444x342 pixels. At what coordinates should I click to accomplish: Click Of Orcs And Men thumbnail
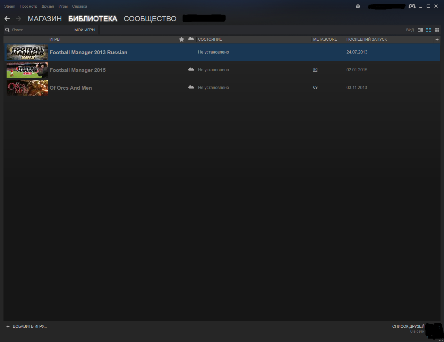pyautogui.click(x=27, y=88)
